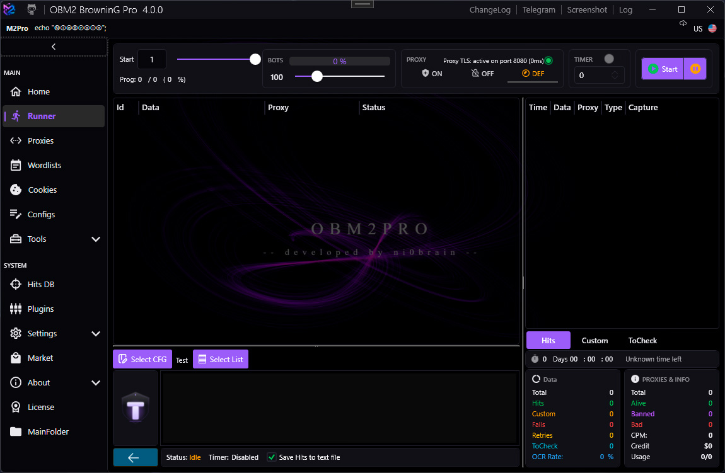The width and height of the screenshot is (725, 473).
Task: Switch to the Custom tab
Action: 594,341
